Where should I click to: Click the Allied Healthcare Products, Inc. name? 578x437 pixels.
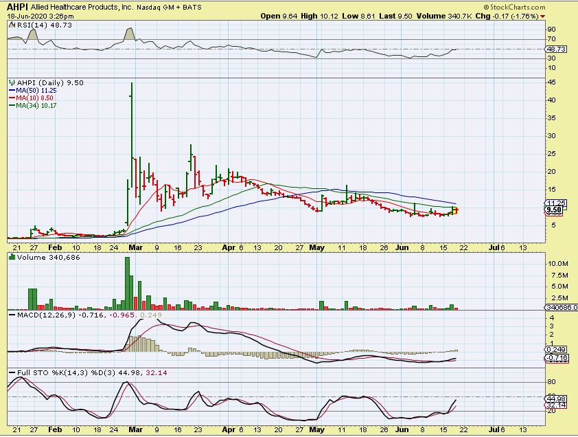[82, 8]
